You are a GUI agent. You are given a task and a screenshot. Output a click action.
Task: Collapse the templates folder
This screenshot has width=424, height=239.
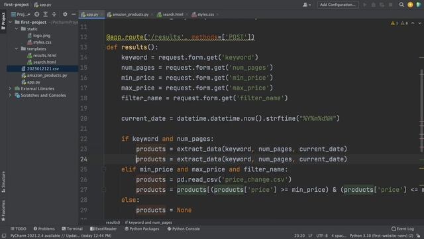click(x=17, y=48)
